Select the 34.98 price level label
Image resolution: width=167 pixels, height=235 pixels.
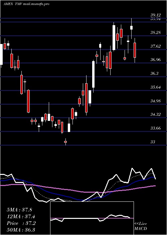point(156,101)
